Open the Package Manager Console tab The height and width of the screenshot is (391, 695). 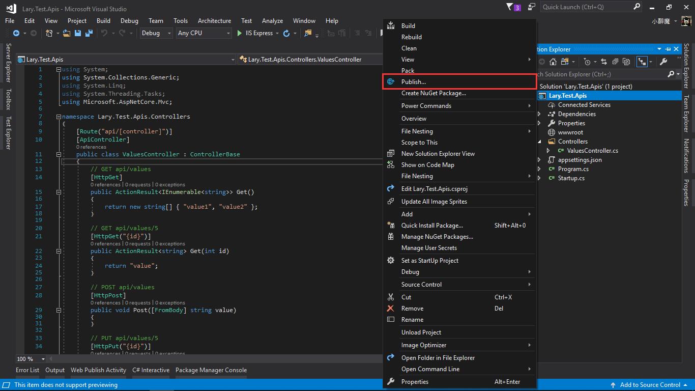211,370
